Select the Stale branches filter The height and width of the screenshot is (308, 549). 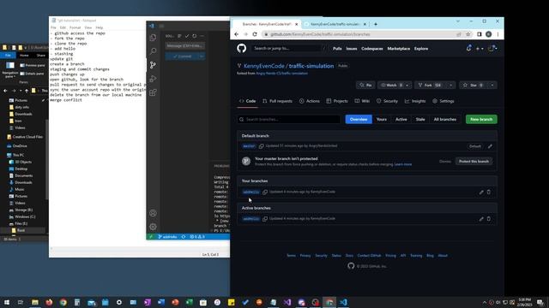click(420, 120)
